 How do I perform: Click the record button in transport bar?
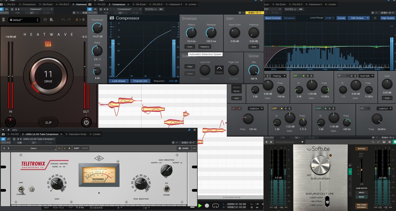pyautogui.click(x=207, y=205)
